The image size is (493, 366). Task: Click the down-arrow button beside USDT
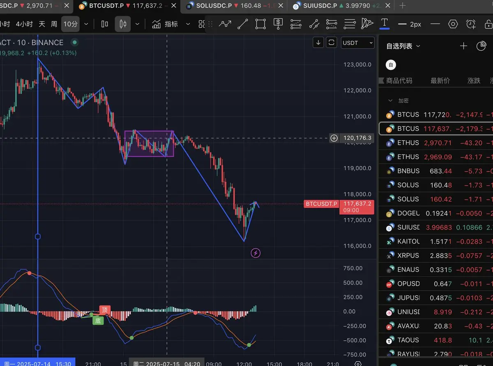tap(318, 42)
